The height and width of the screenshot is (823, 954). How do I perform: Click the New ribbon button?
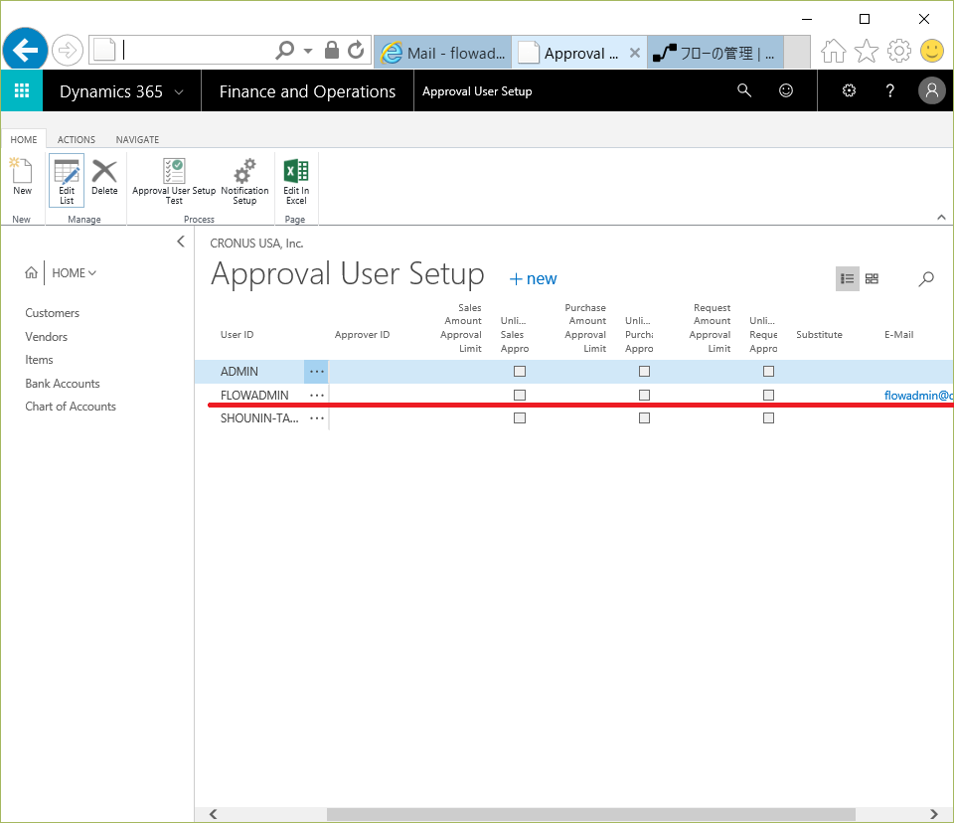[23, 177]
